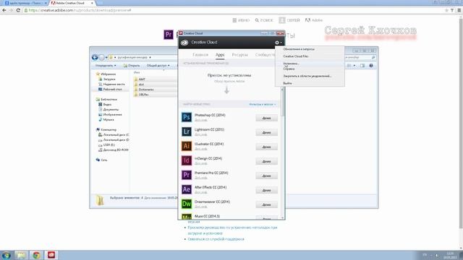This screenshot has height=260, width=463.
Task: Open the Упорядочить dropdown in Explorer
Action: 106,66
